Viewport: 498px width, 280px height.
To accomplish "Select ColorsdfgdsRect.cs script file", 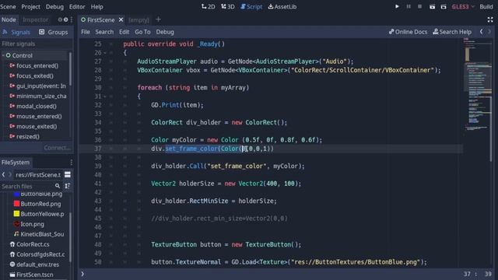I will tap(37, 254).
